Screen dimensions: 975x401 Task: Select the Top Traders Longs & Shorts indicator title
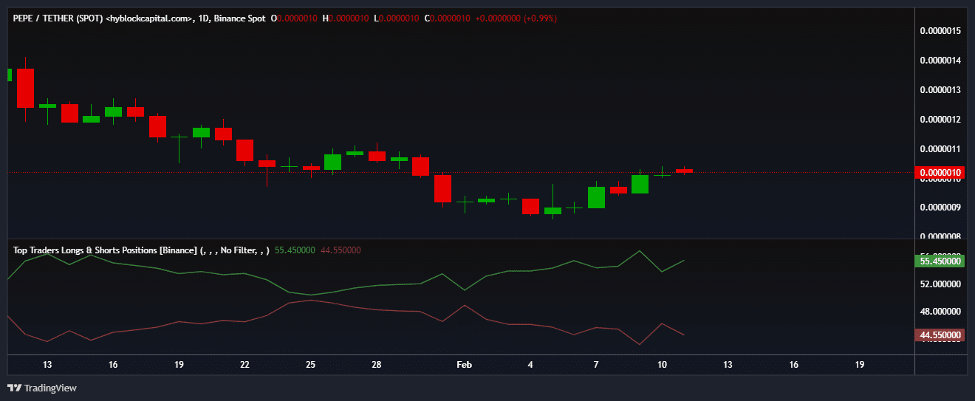104,250
